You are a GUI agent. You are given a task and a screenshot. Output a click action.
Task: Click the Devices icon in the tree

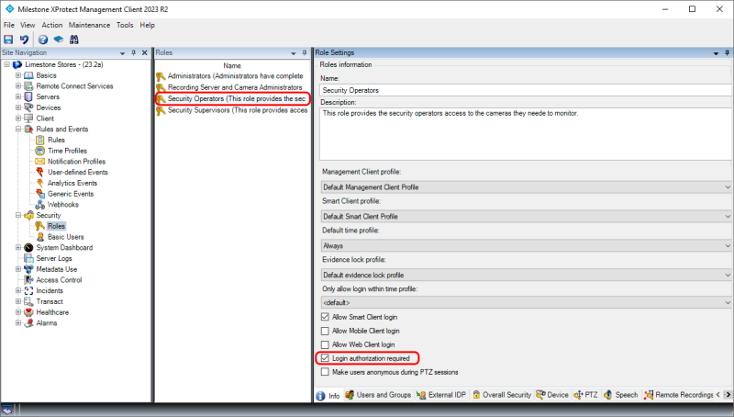[29, 107]
